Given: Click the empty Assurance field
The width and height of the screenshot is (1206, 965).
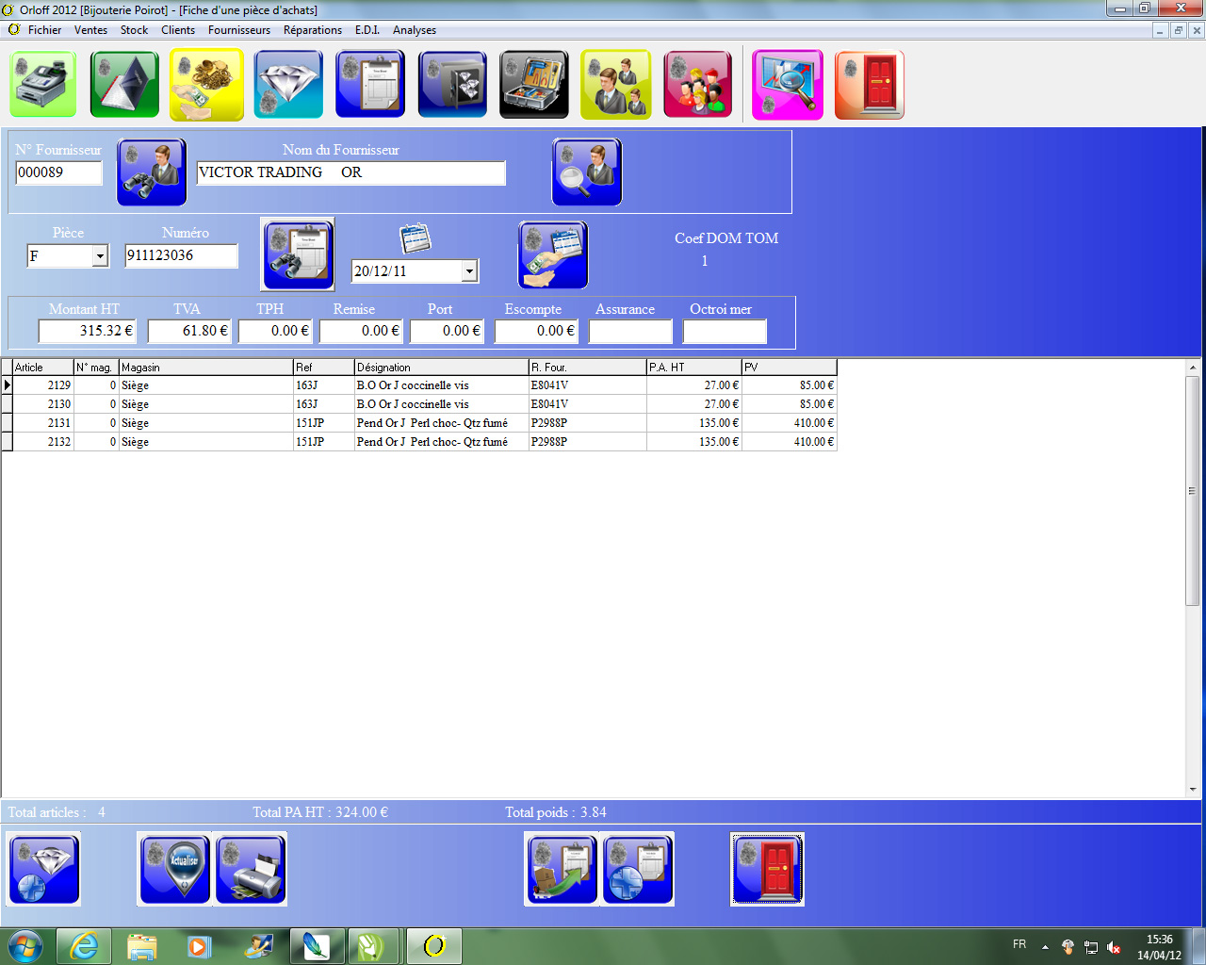Looking at the screenshot, I should pos(630,331).
